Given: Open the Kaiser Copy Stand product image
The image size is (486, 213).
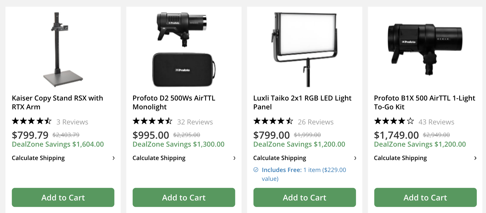Looking at the screenshot, I should pos(63,50).
